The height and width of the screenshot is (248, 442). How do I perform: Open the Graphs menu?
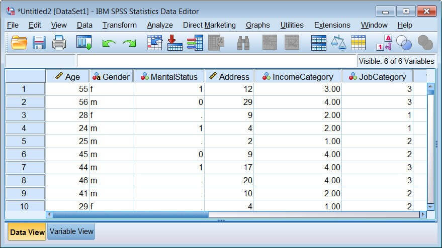point(257,25)
